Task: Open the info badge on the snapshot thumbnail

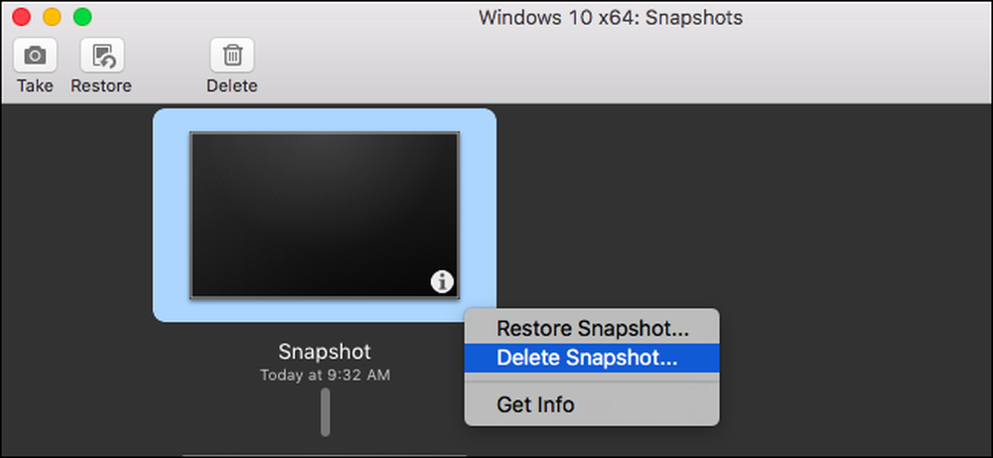Action: coord(442,281)
